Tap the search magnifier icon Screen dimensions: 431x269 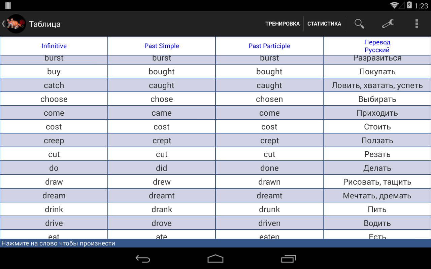click(x=359, y=24)
